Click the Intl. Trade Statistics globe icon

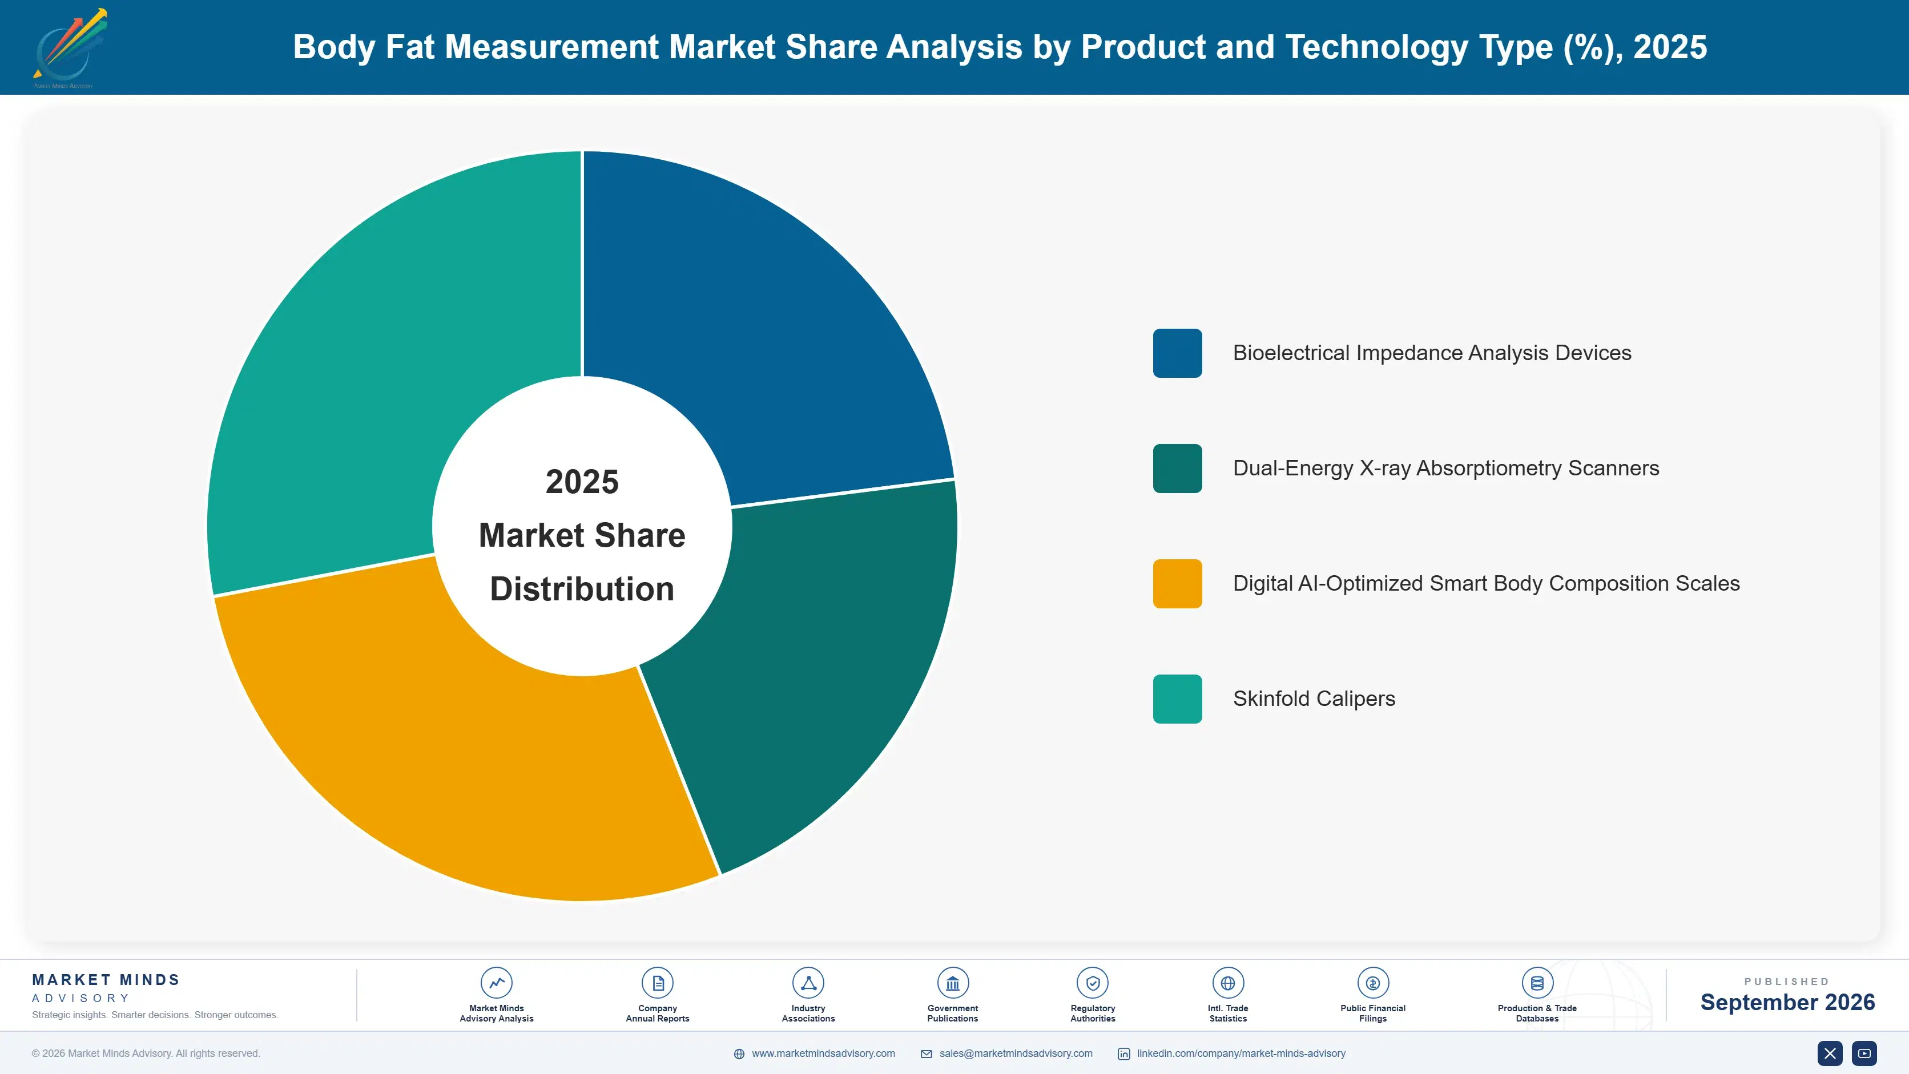1228,983
